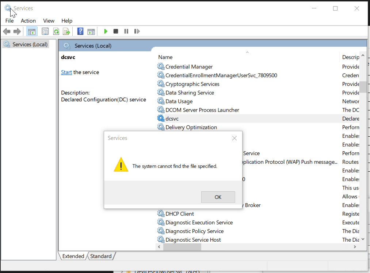Image resolution: width=370 pixels, height=273 pixels.
Task: Click the horizontal scrollbar right arrow
Action: point(355,247)
